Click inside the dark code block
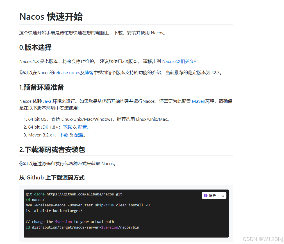 point(126,213)
